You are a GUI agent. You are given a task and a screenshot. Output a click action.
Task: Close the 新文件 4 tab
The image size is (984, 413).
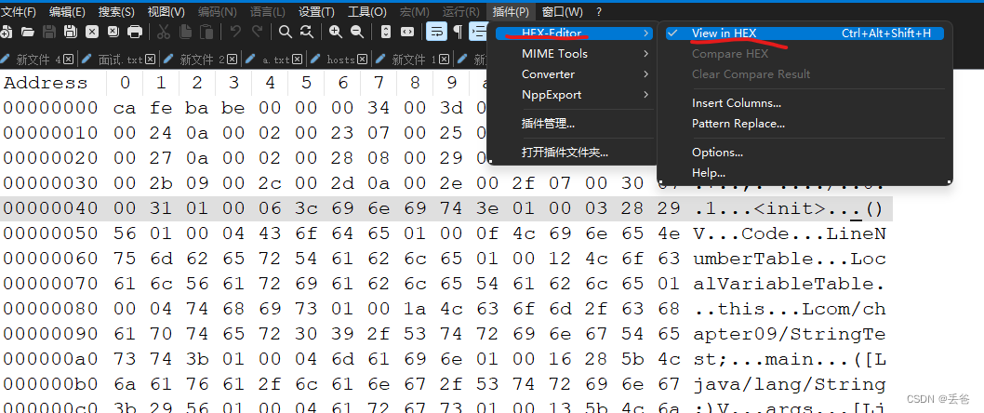tap(69, 60)
